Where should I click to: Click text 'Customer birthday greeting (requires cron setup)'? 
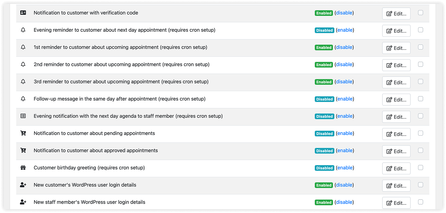[89, 168]
